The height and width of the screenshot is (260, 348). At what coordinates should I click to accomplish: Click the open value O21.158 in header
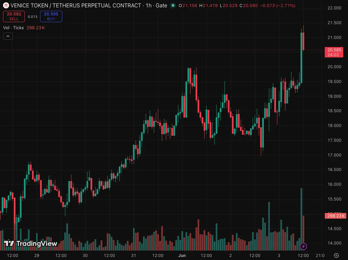(188, 5)
